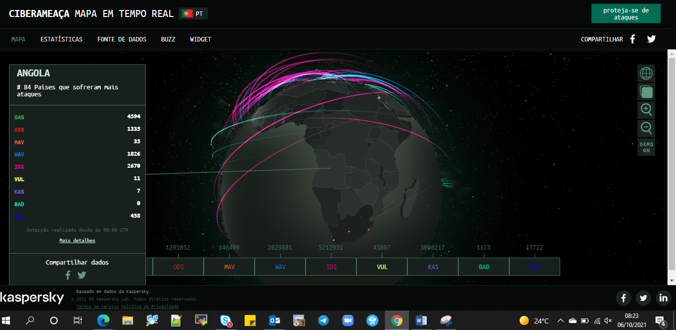Click Facebook icon under Compartilhar dados
The image size is (676, 330).
click(68, 275)
